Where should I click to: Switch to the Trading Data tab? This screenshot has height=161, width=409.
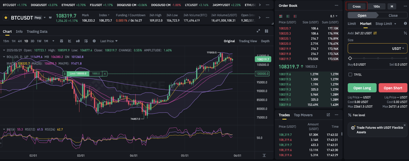(x=37, y=32)
